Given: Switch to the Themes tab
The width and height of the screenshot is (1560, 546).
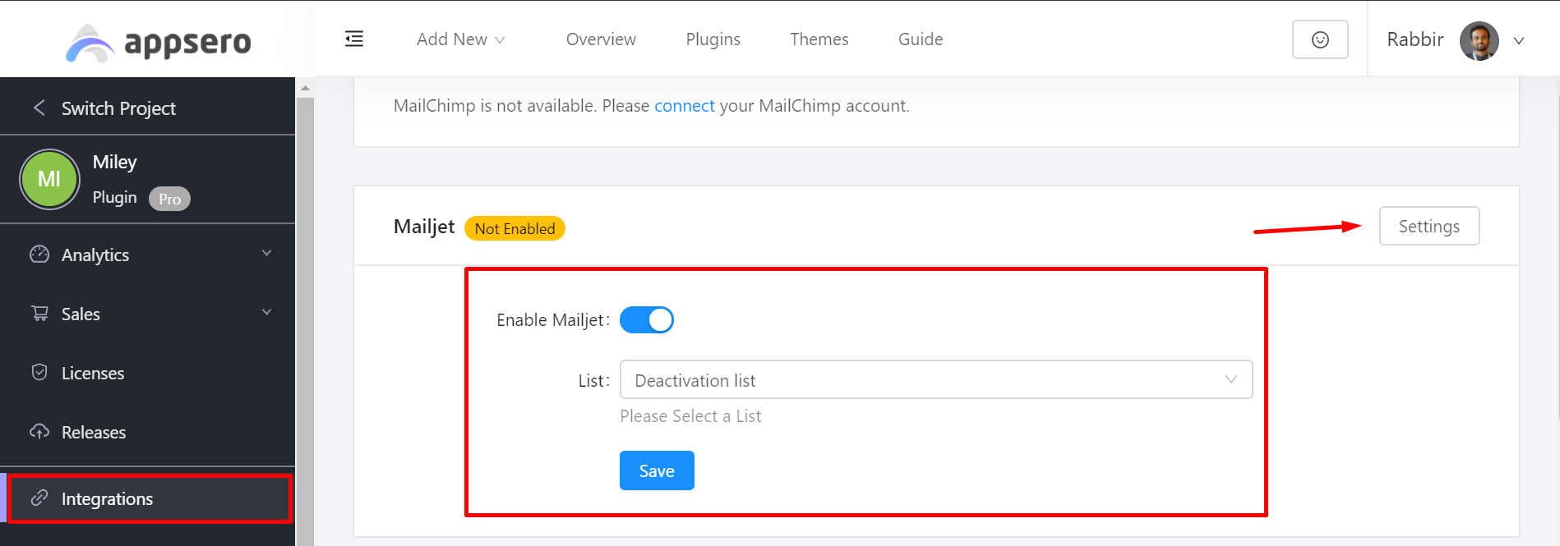Looking at the screenshot, I should (819, 39).
